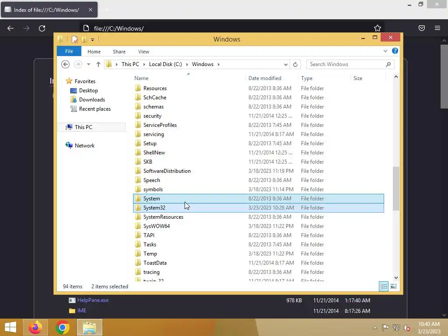
Task: Click HelpPane.exe link in Firefox page
Action: [x=93, y=300]
